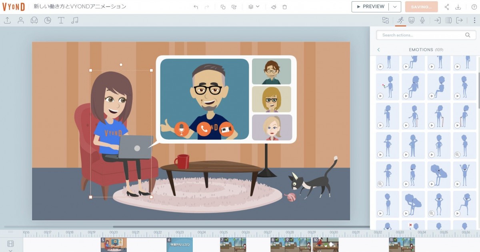Open the more options vertical dots
The image size is (480, 252).
coord(474,20)
